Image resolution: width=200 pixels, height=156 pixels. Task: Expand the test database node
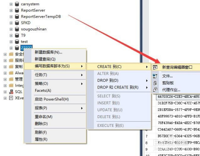click(x=11, y=42)
